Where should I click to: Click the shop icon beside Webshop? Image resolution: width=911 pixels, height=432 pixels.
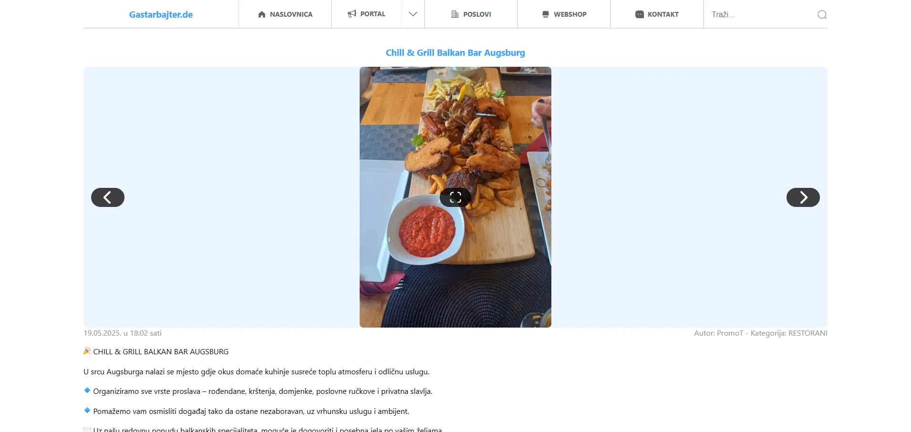pos(546,14)
